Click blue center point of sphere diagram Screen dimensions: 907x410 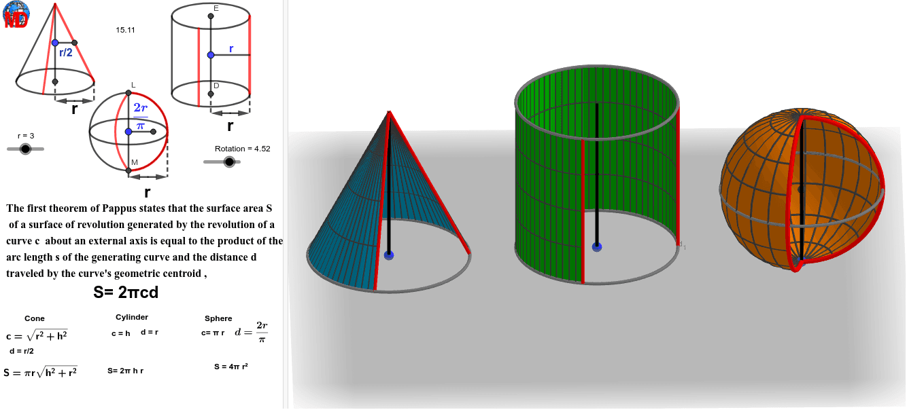pyautogui.click(x=128, y=131)
